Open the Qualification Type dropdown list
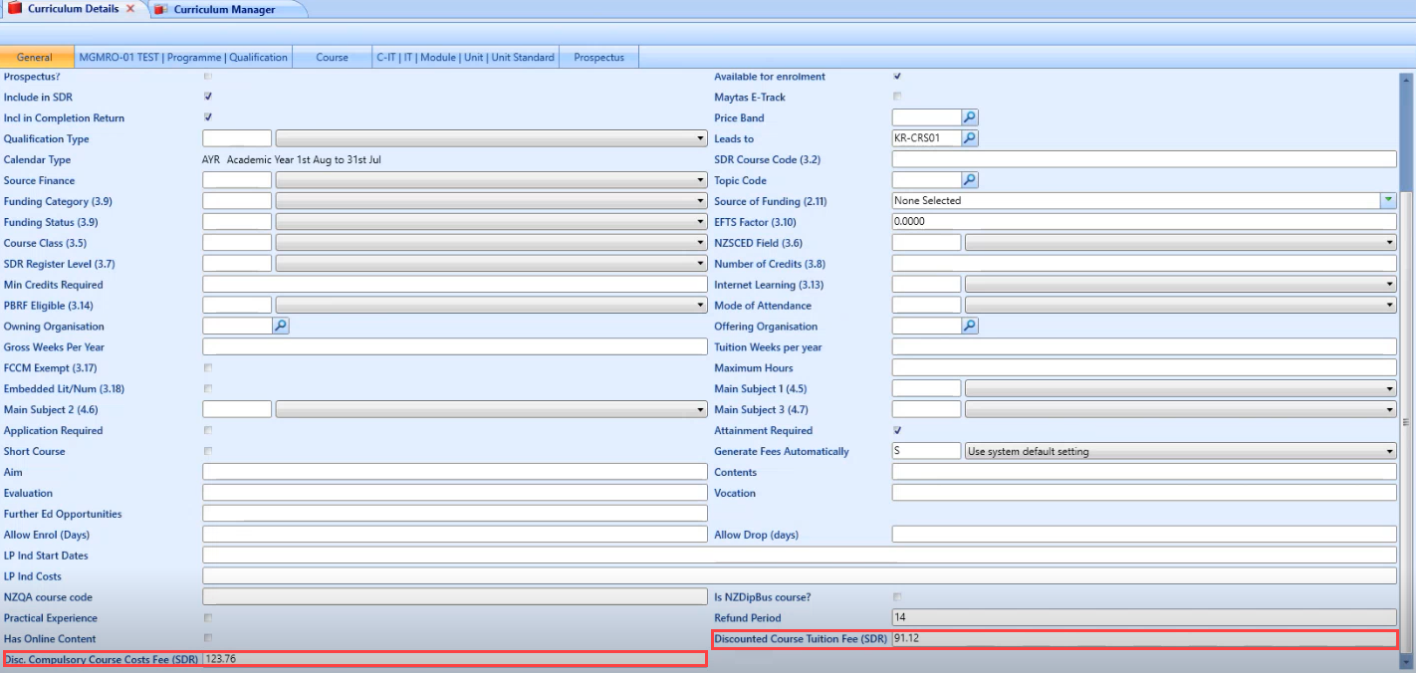1416x673 pixels. (x=701, y=139)
